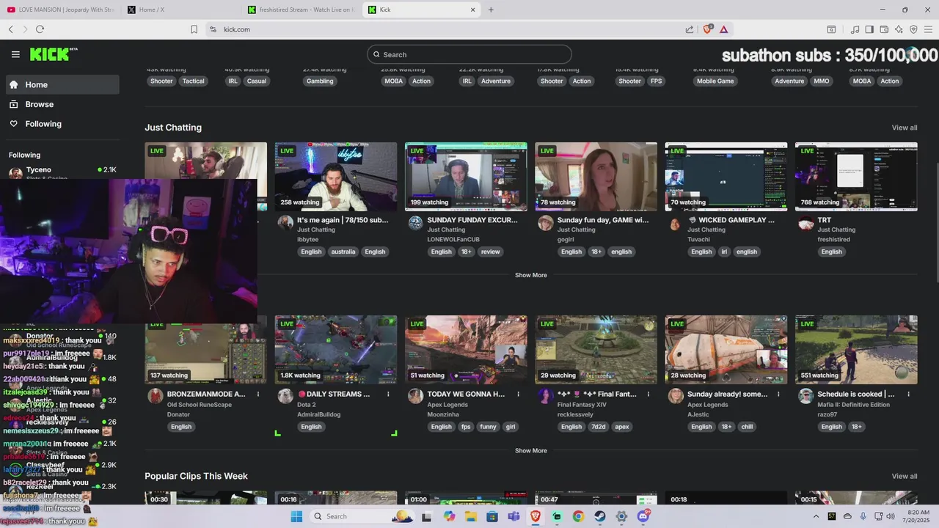Viewport: 939px width, 528px height.
Task: Select Following in Kick sidebar
Action: (62, 124)
